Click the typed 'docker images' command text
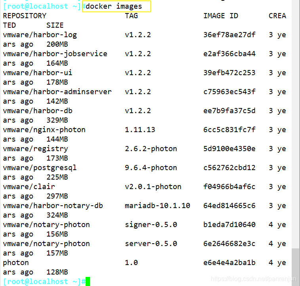Screen dimensions: 300x286 (114, 6)
